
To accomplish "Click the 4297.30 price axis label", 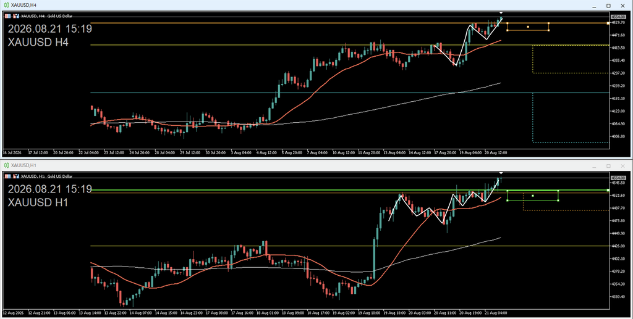I will [618, 73].
